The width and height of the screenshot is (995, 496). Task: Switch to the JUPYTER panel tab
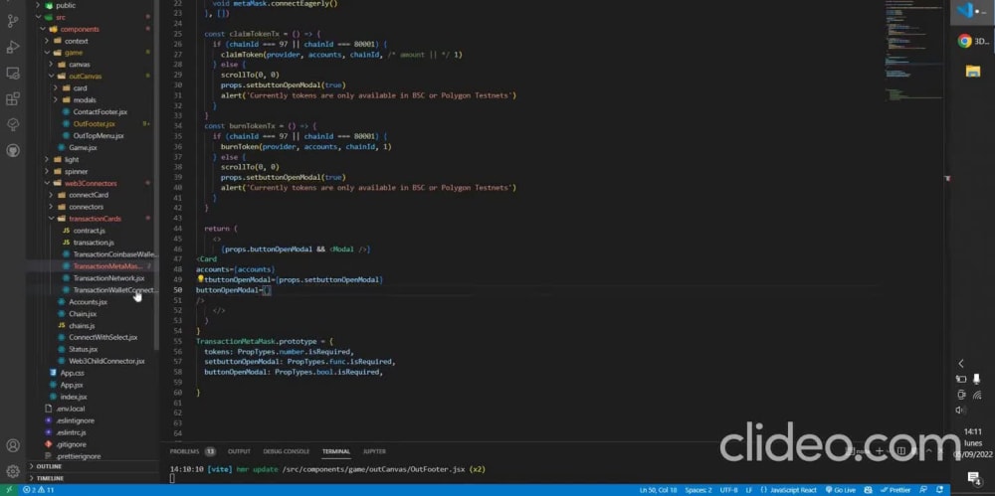point(374,451)
